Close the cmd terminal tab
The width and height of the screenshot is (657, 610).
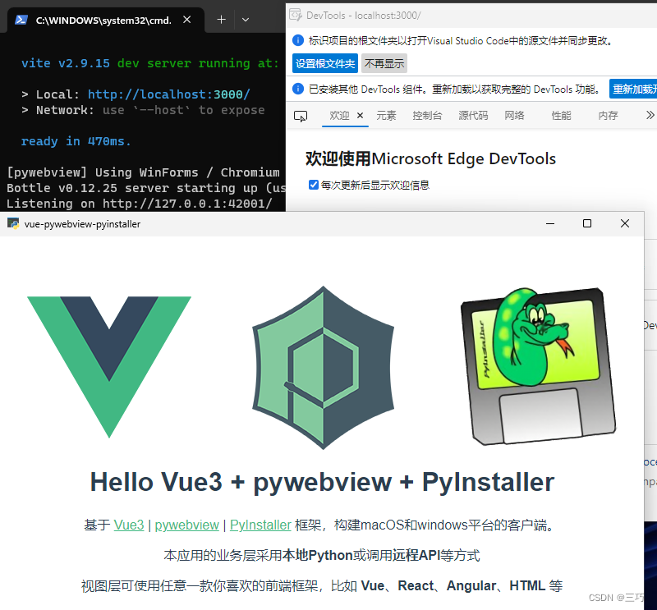tap(187, 20)
